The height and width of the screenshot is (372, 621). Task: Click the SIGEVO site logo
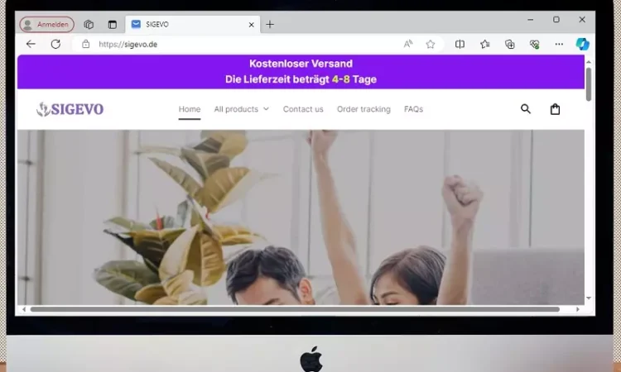[x=70, y=109]
